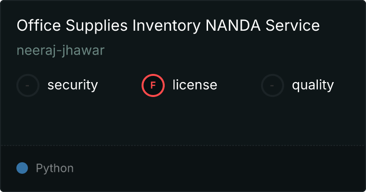This screenshot has height=192, width=366.
Task: Click the dash inside the security circle
Action: [x=27, y=85]
